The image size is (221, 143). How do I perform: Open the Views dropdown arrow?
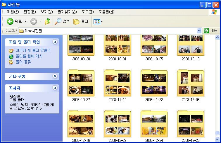tap(102, 22)
